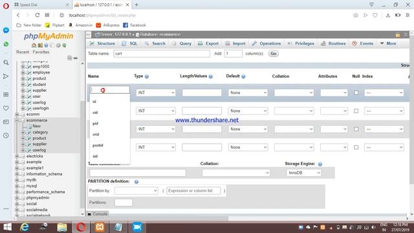Open Internet Explorer from taskbar
This screenshot has width=414, height=233.
tap(25, 227)
